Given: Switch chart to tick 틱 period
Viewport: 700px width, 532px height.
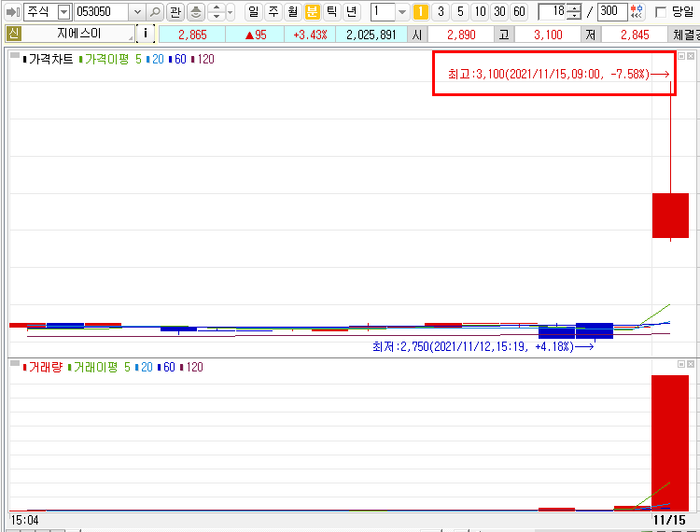Looking at the screenshot, I should 331,11.
